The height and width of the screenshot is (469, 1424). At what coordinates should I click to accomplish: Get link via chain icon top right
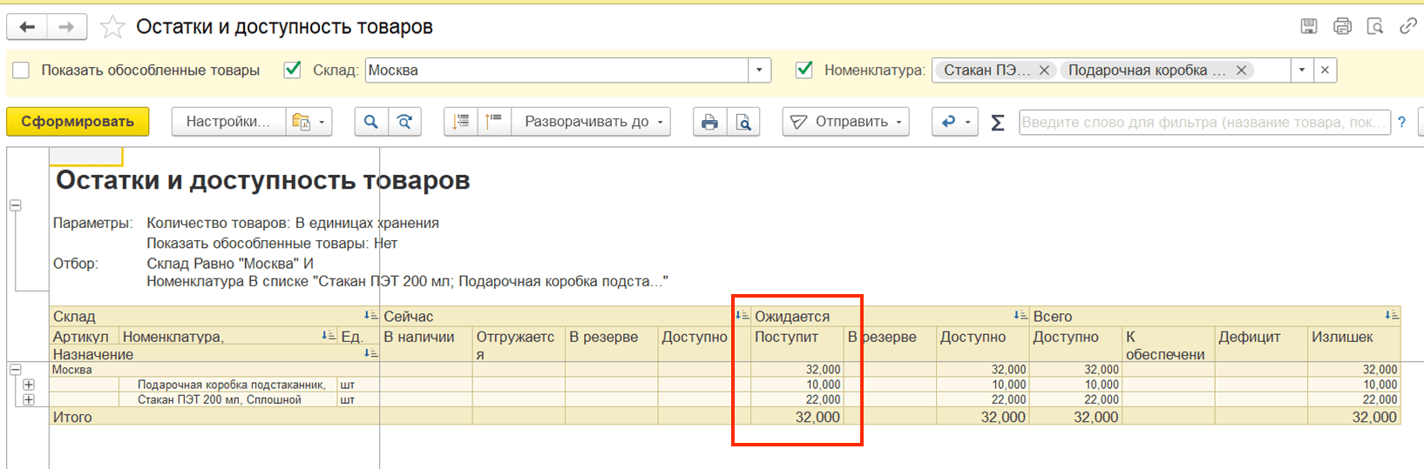click(x=1407, y=26)
